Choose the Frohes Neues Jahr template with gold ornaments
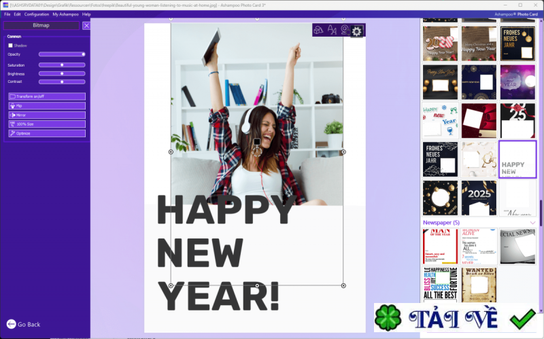The height and width of the screenshot is (339, 544). click(517, 43)
